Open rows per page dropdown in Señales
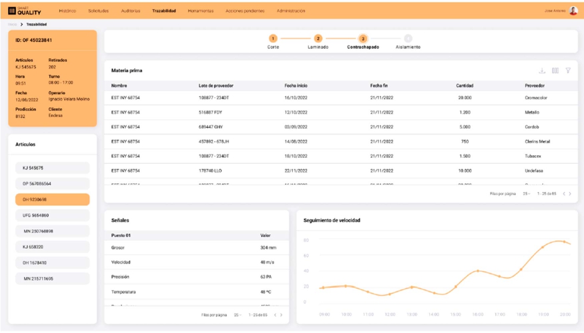This screenshot has height=333, width=584. coord(237,315)
